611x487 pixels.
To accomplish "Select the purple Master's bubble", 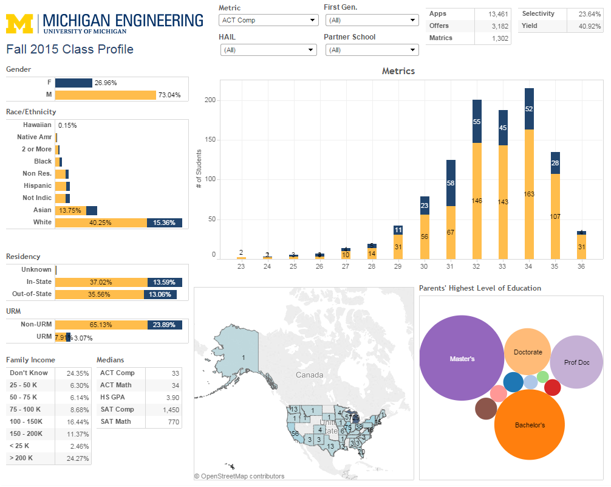I will (462, 359).
